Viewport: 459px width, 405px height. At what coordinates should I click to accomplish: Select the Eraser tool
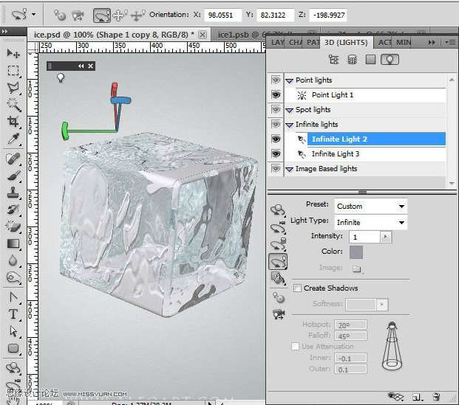tap(13, 226)
